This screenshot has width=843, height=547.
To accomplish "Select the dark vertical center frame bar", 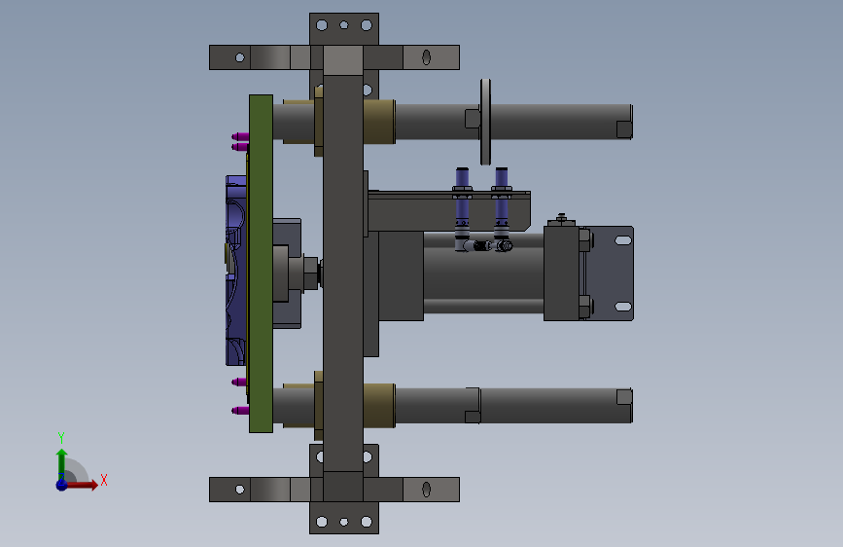I will [343, 273].
